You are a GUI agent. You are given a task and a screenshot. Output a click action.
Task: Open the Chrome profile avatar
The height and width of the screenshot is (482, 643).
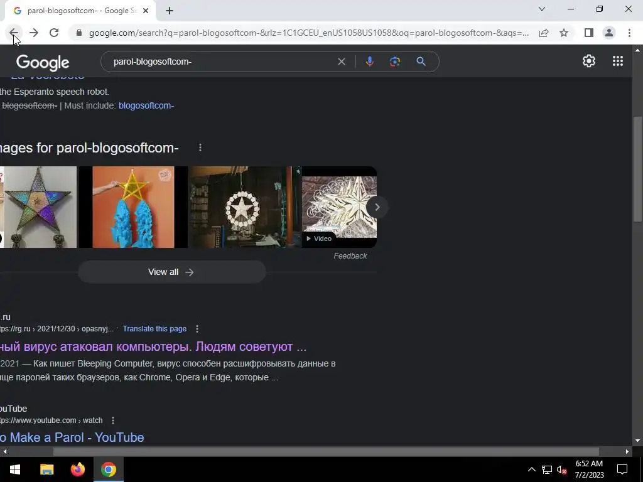point(609,33)
